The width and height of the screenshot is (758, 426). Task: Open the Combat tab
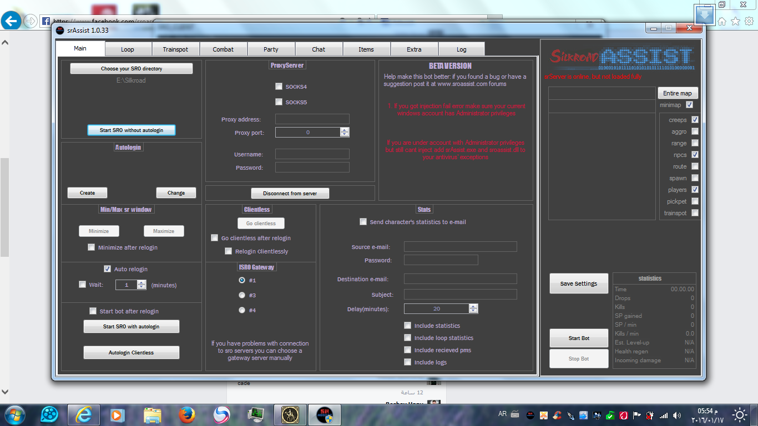[x=223, y=49]
